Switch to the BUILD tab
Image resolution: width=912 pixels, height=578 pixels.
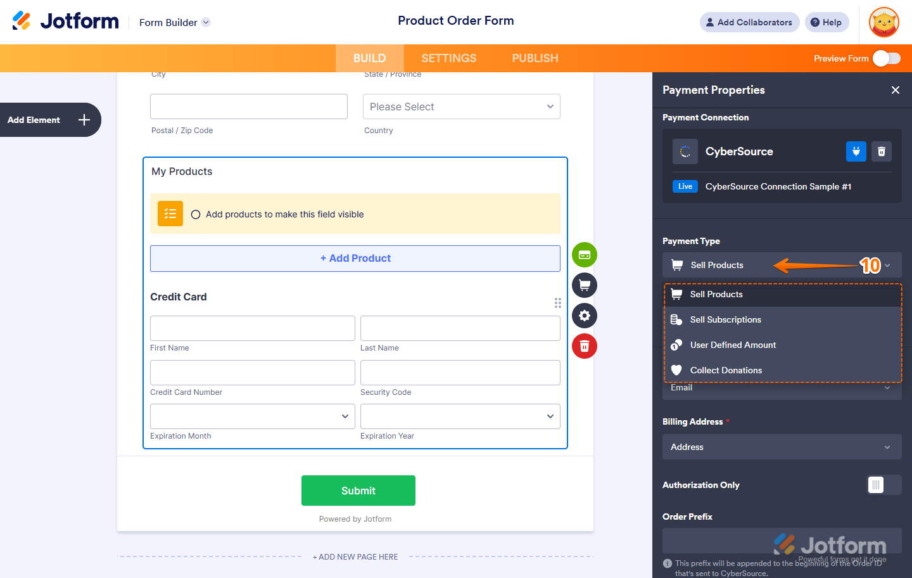[370, 58]
